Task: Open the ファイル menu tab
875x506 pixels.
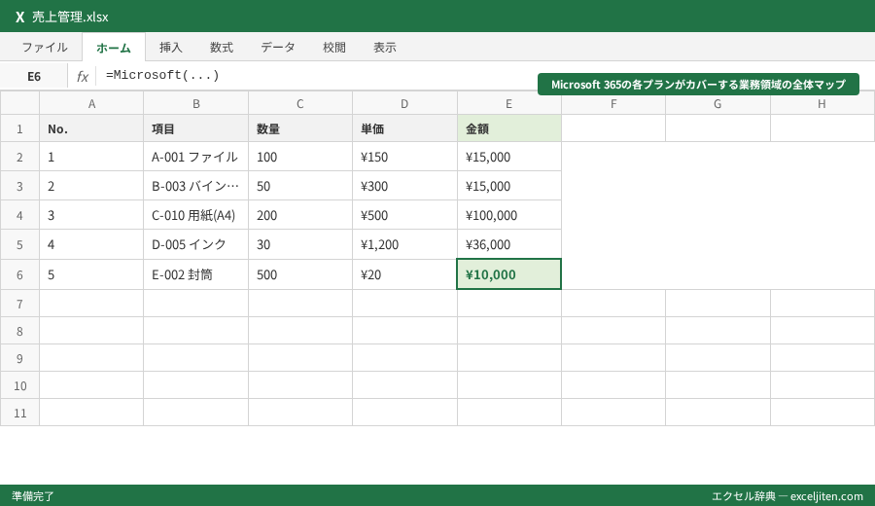Action: tap(45, 48)
